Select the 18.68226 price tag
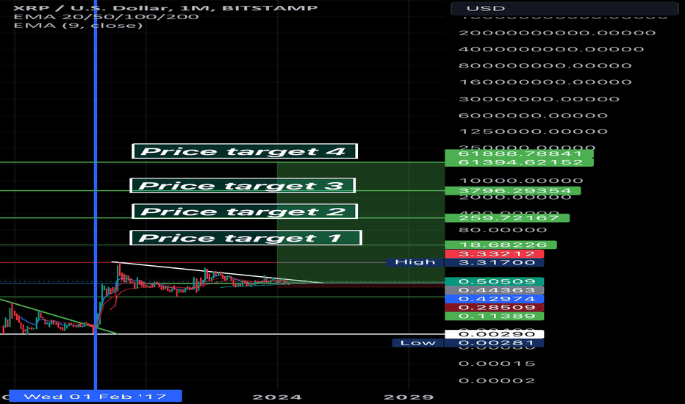Viewport: 685px width, 404px height. pos(501,245)
